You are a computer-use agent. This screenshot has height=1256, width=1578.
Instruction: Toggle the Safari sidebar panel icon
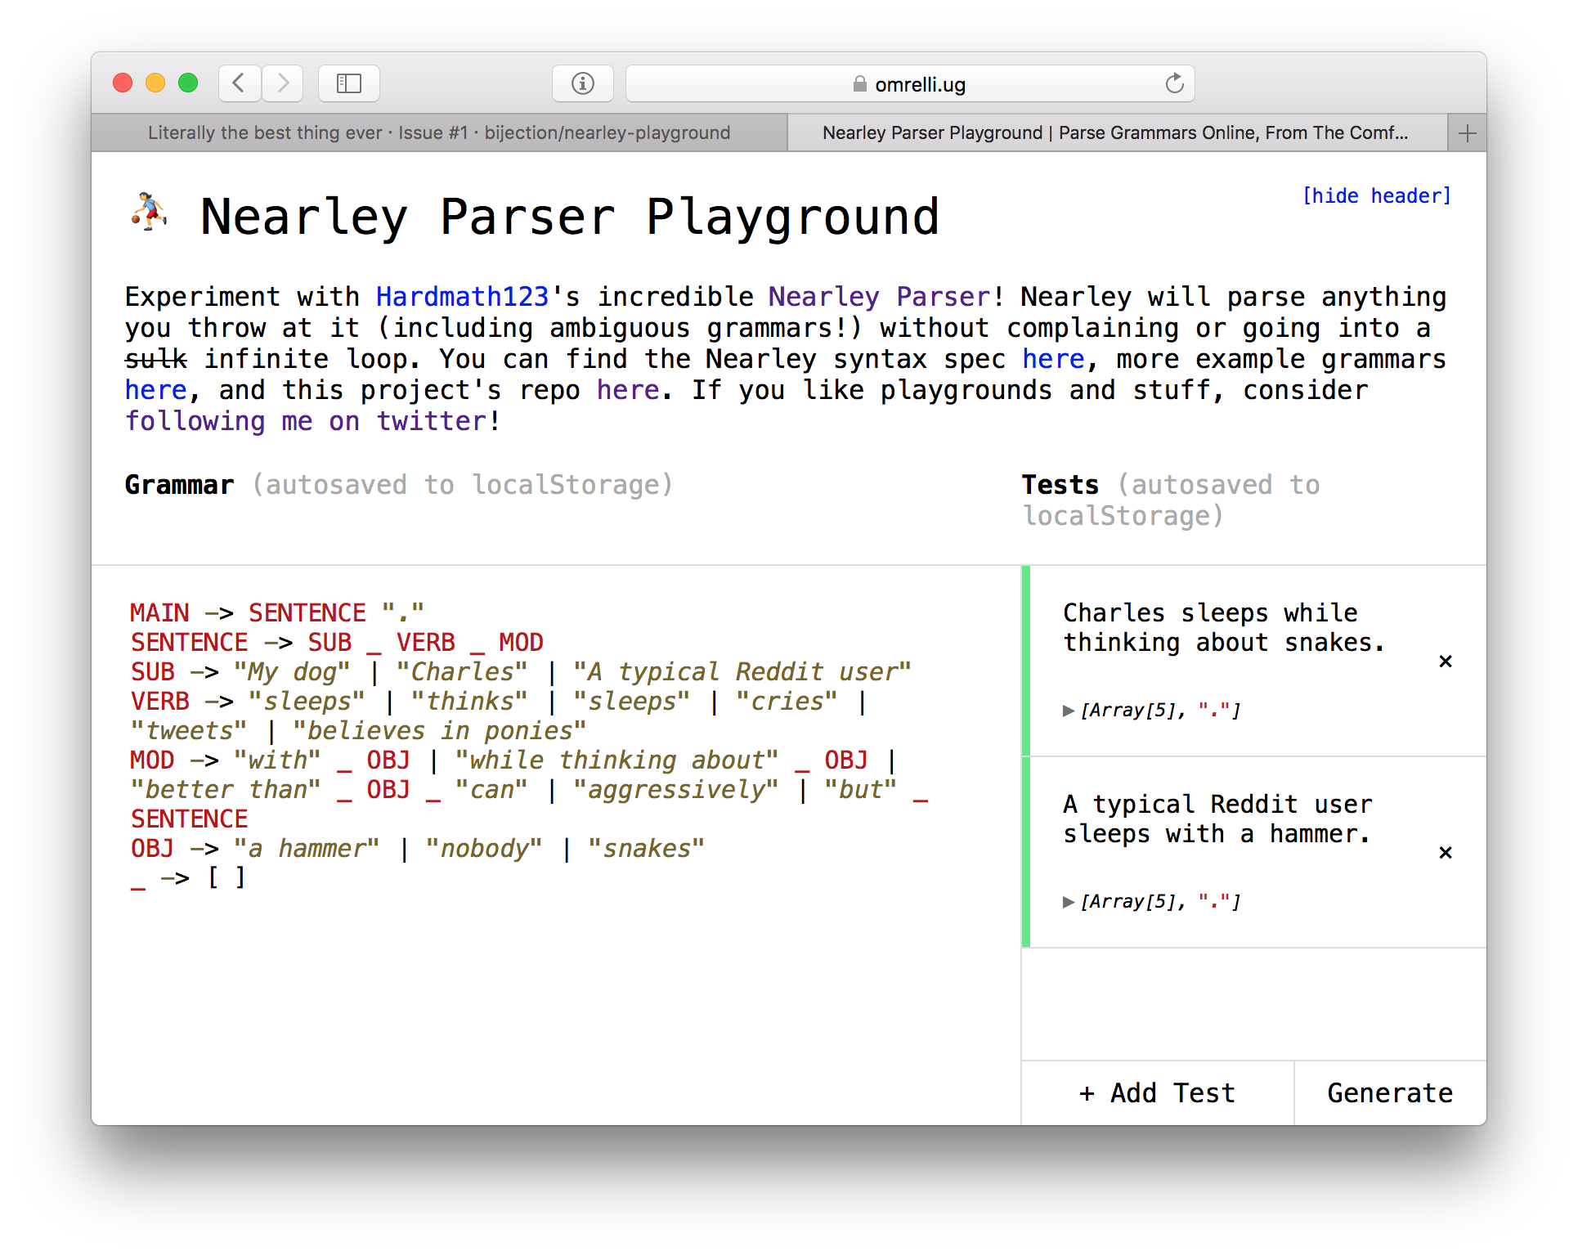tap(349, 83)
